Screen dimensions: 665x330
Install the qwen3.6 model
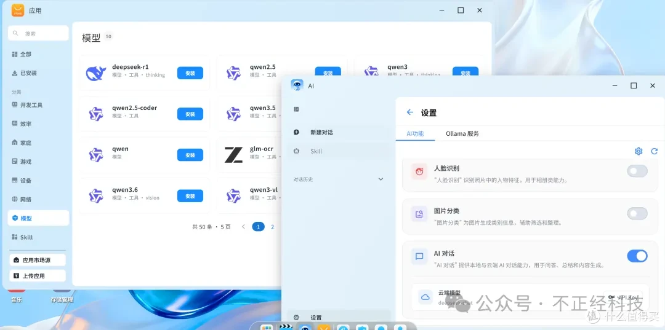click(190, 196)
